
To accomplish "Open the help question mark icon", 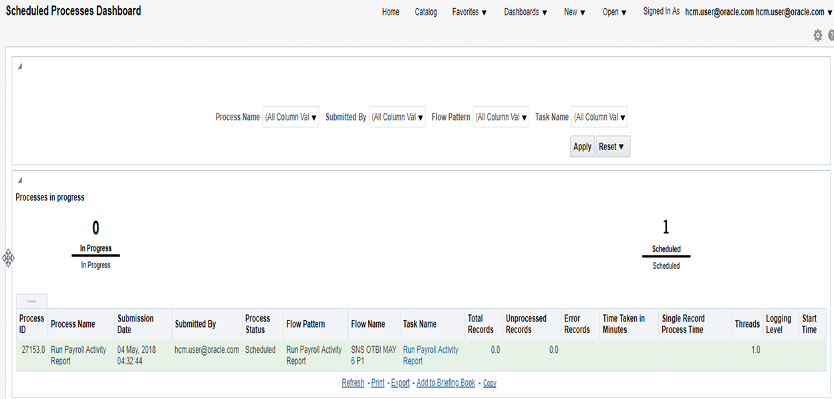I will 831,36.
